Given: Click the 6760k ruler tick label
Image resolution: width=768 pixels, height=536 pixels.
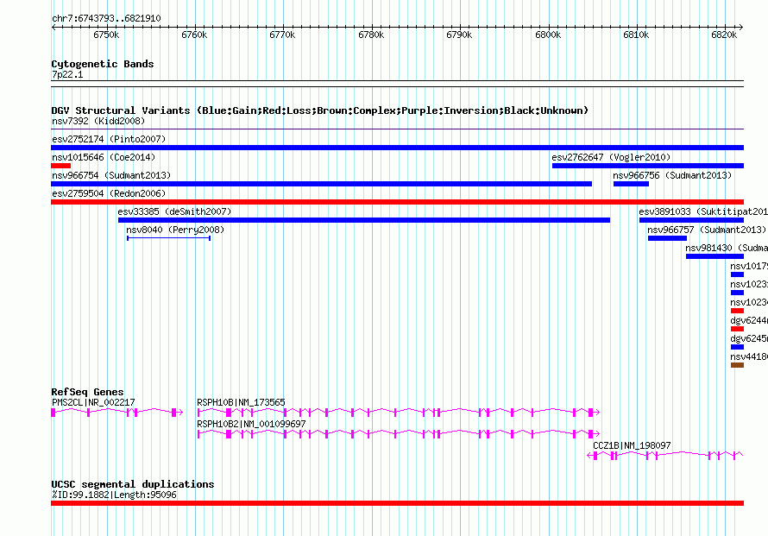Looking at the screenshot, I should pos(194,35).
